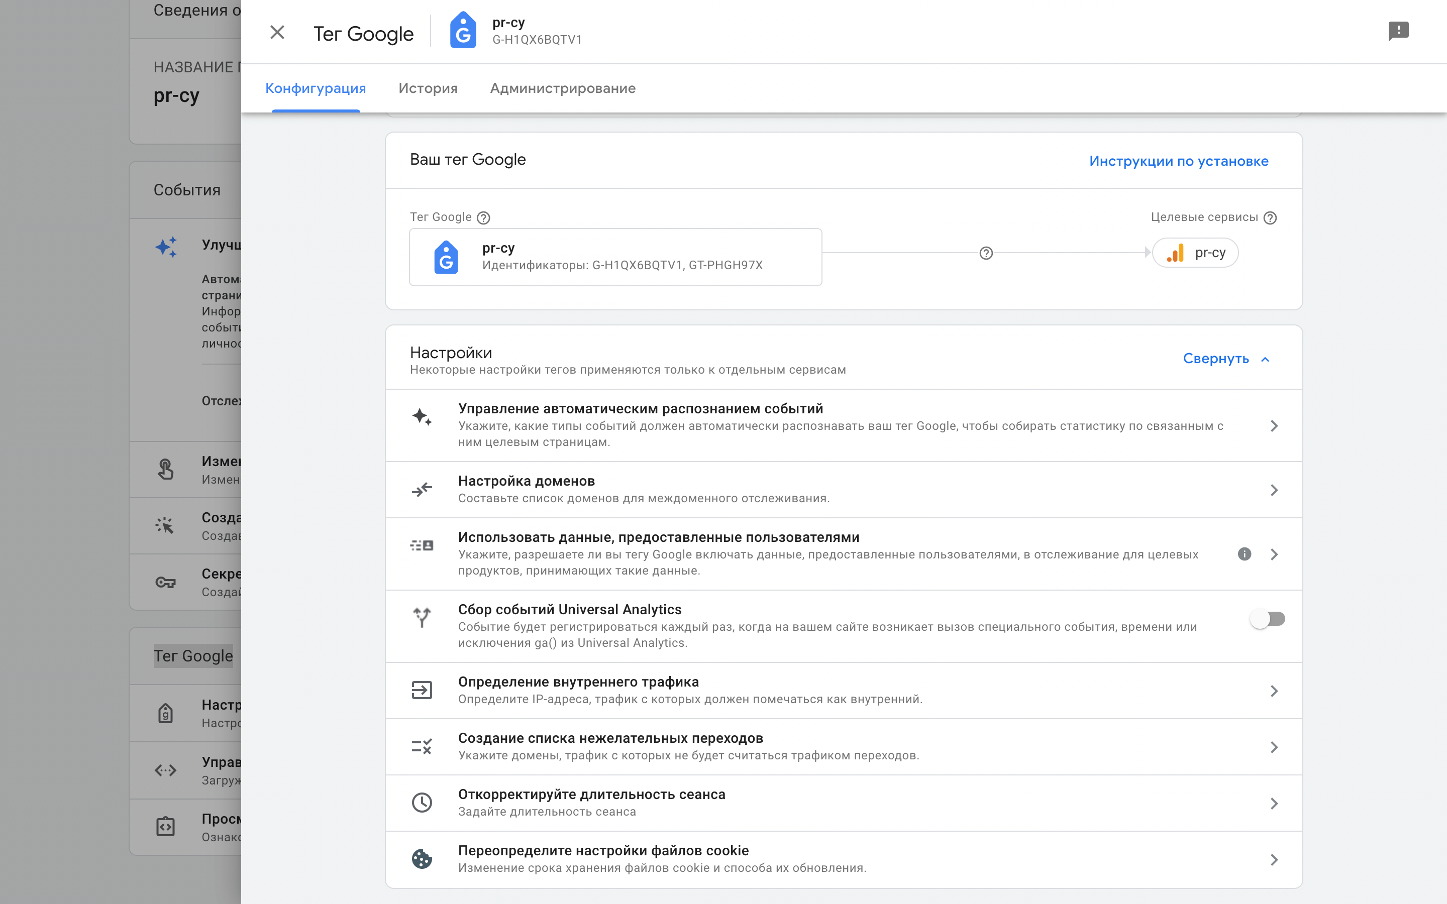The width and height of the screenshot is (1447, 904).
Task: Expand chevron for user-provided data row
Action: point(1274,554)
